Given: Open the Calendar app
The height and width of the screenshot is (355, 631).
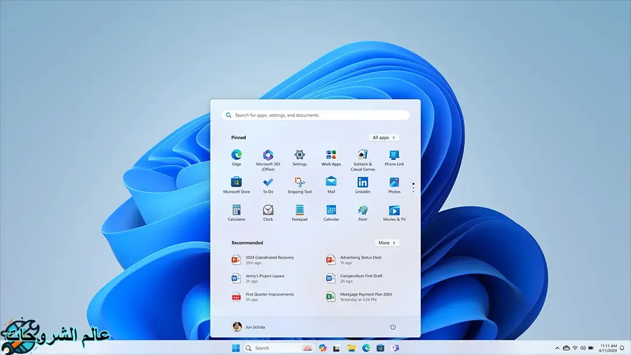Looking at the screenshot, I should [331, 213].
